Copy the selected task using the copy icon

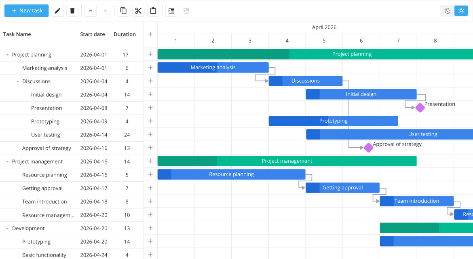click(x=123, y=11)
